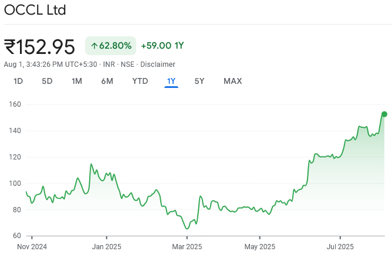This screenshot has width=392, height=258.
Task: Click the Jul 2025 axis label
Action: [x=340, y=246]
